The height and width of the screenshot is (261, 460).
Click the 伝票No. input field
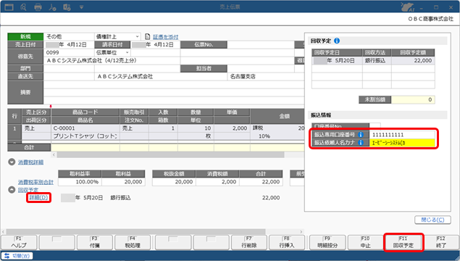[x=261, y=45]
